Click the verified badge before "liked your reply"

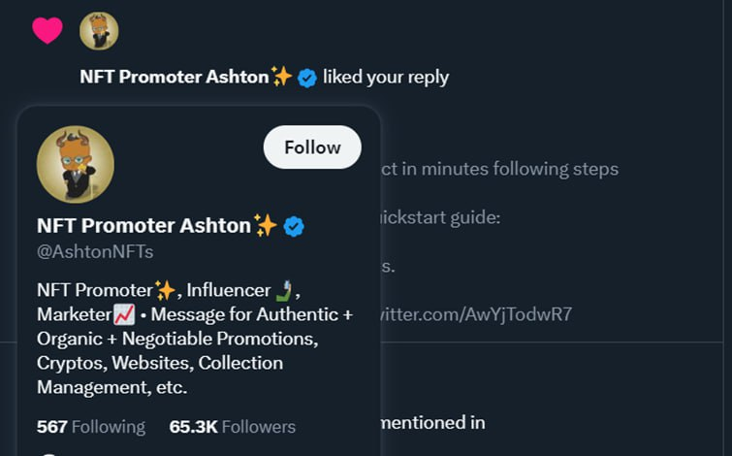(x=307, y=78)
